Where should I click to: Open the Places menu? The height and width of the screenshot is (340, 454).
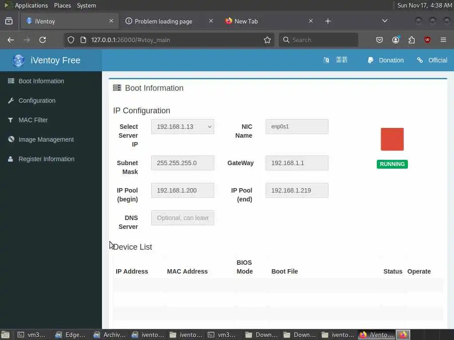coord(62,5)
